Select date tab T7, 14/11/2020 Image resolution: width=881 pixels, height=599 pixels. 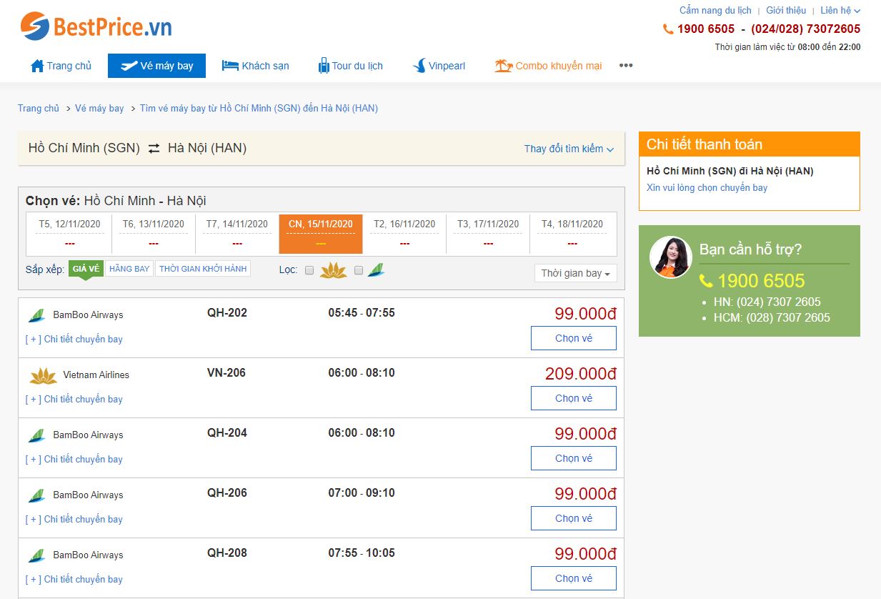(237, 234)
